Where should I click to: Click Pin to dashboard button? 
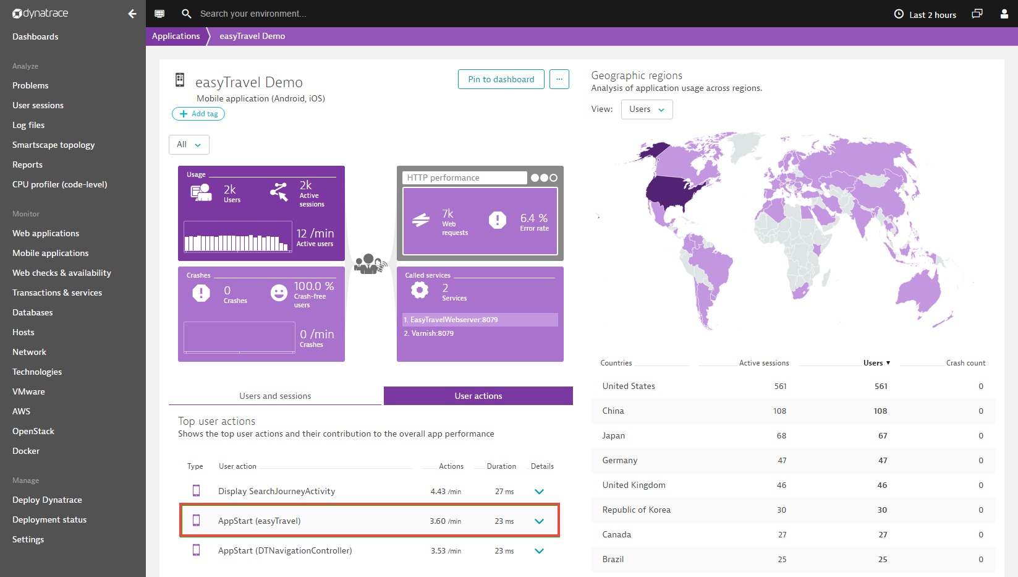click(501, 79)
